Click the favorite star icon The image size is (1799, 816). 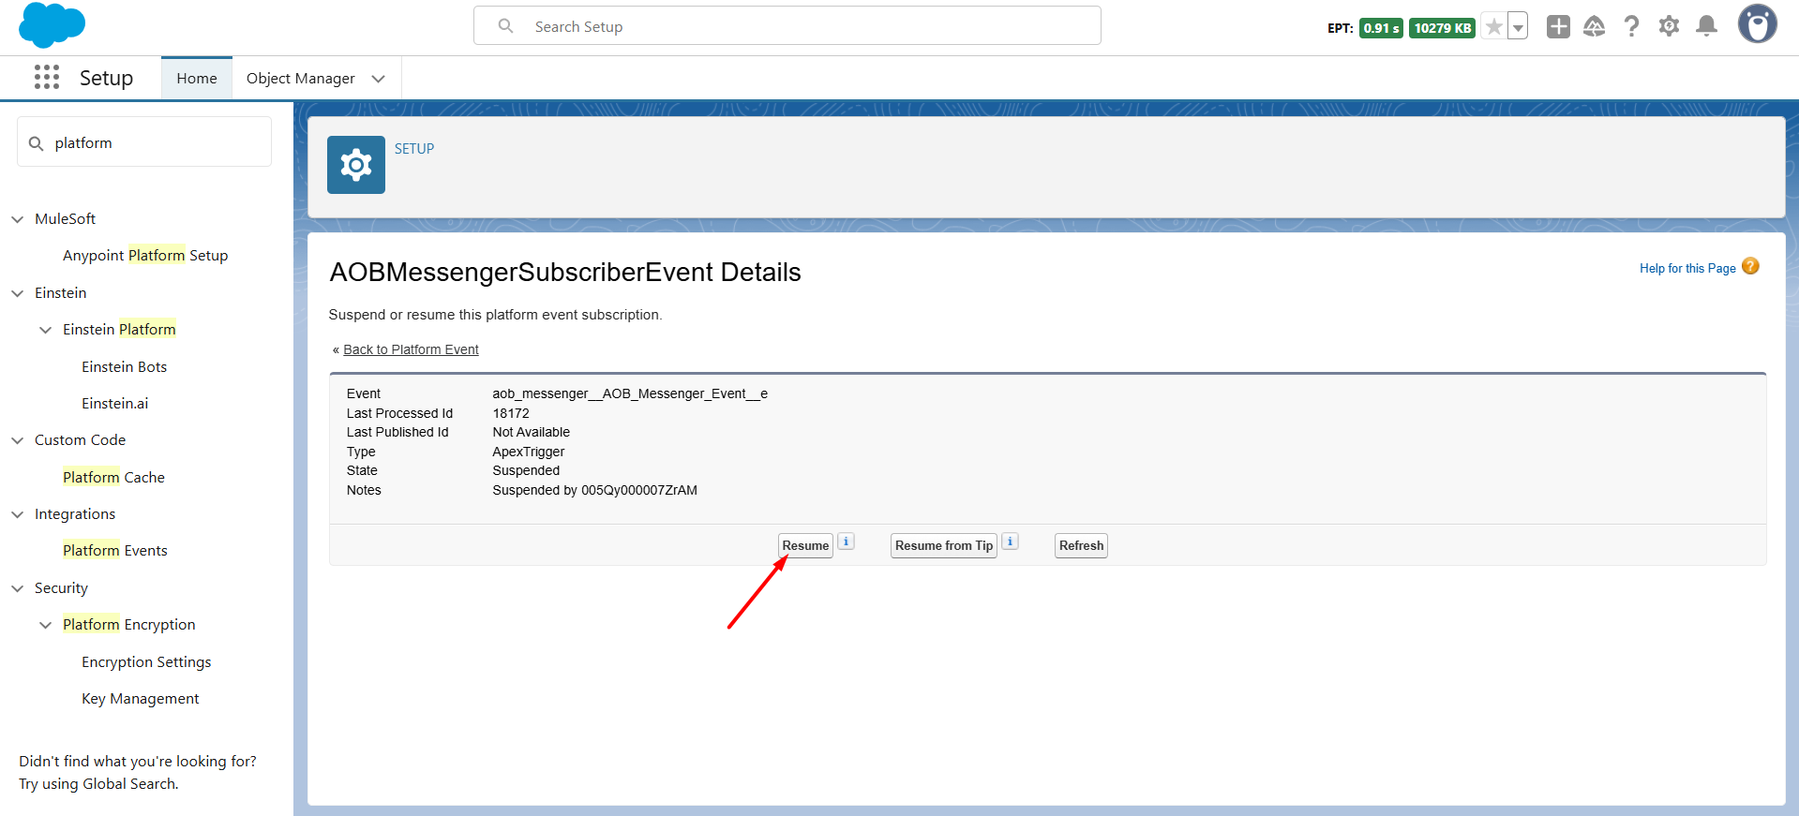tap(1494, 27)
